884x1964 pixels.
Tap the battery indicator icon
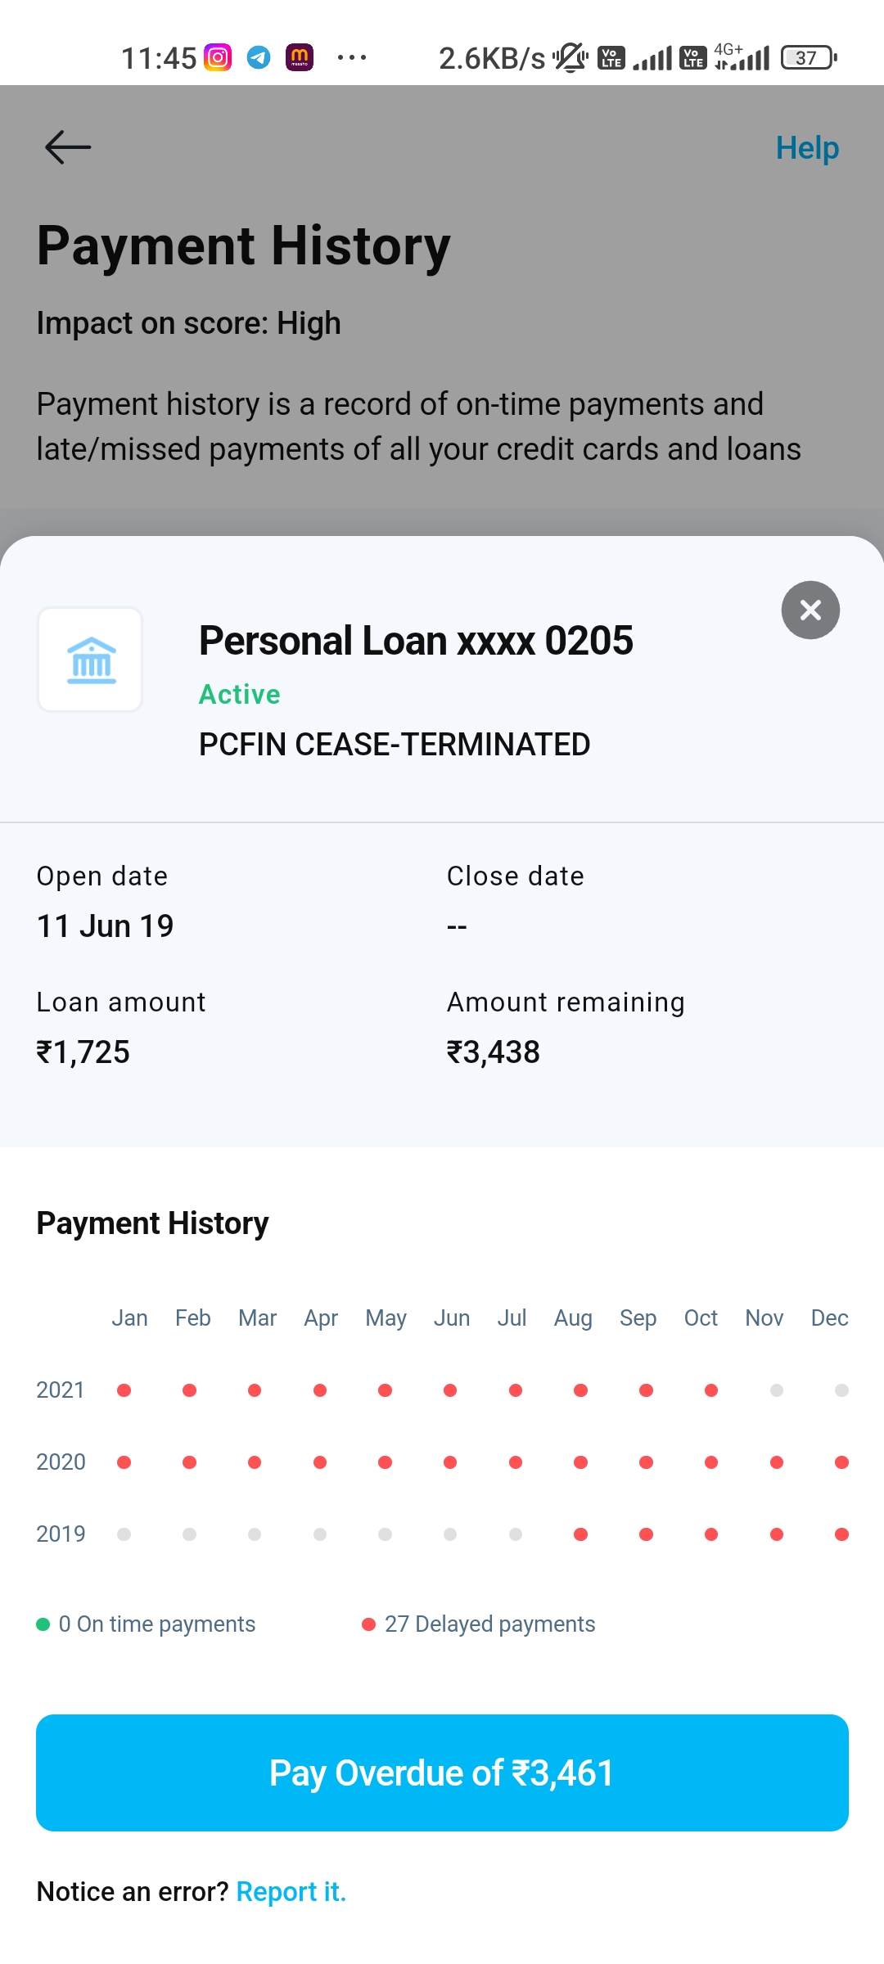tap(809, 57)
